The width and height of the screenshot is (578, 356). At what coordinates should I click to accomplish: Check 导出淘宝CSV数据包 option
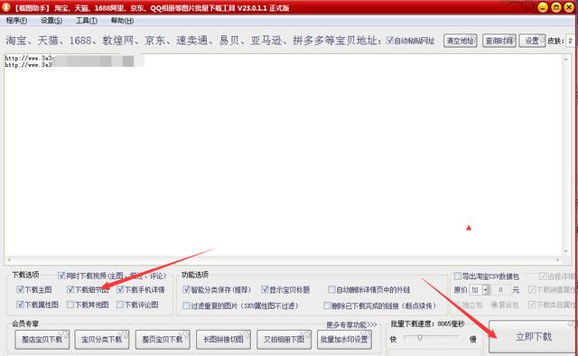458,276
